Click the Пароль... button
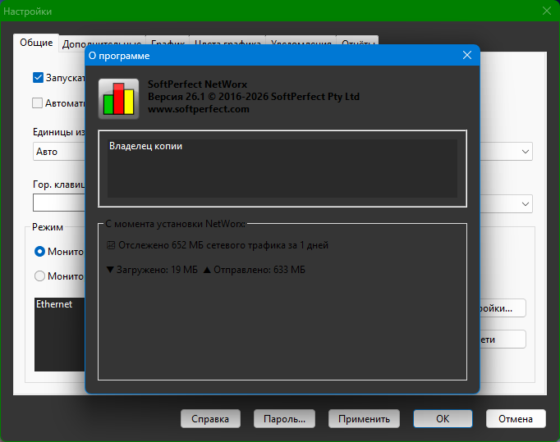The image size is (560, 442). tap(284, 418)
